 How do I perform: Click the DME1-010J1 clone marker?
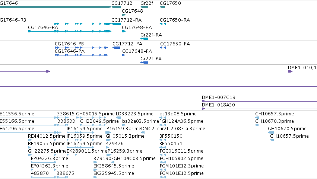click(290, 71)
